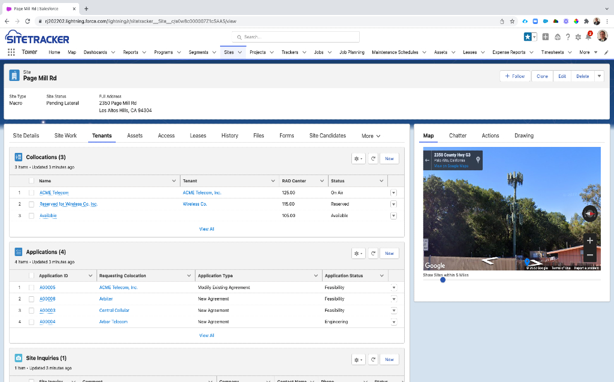Check the A00003 application row
This screenshot has height=382, width=614.
(31, 311)
